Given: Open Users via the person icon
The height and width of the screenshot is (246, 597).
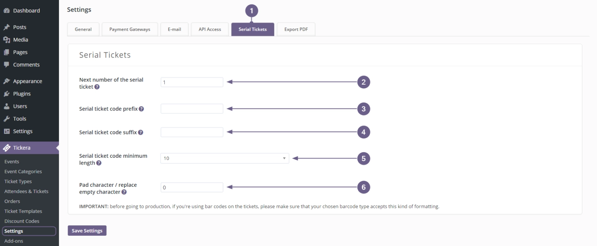Looking at the screenshot, I should click(6, 106).
